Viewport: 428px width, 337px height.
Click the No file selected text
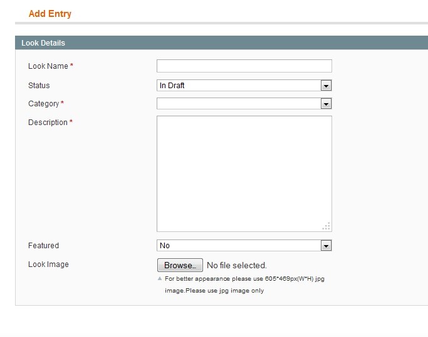(237, 265)
